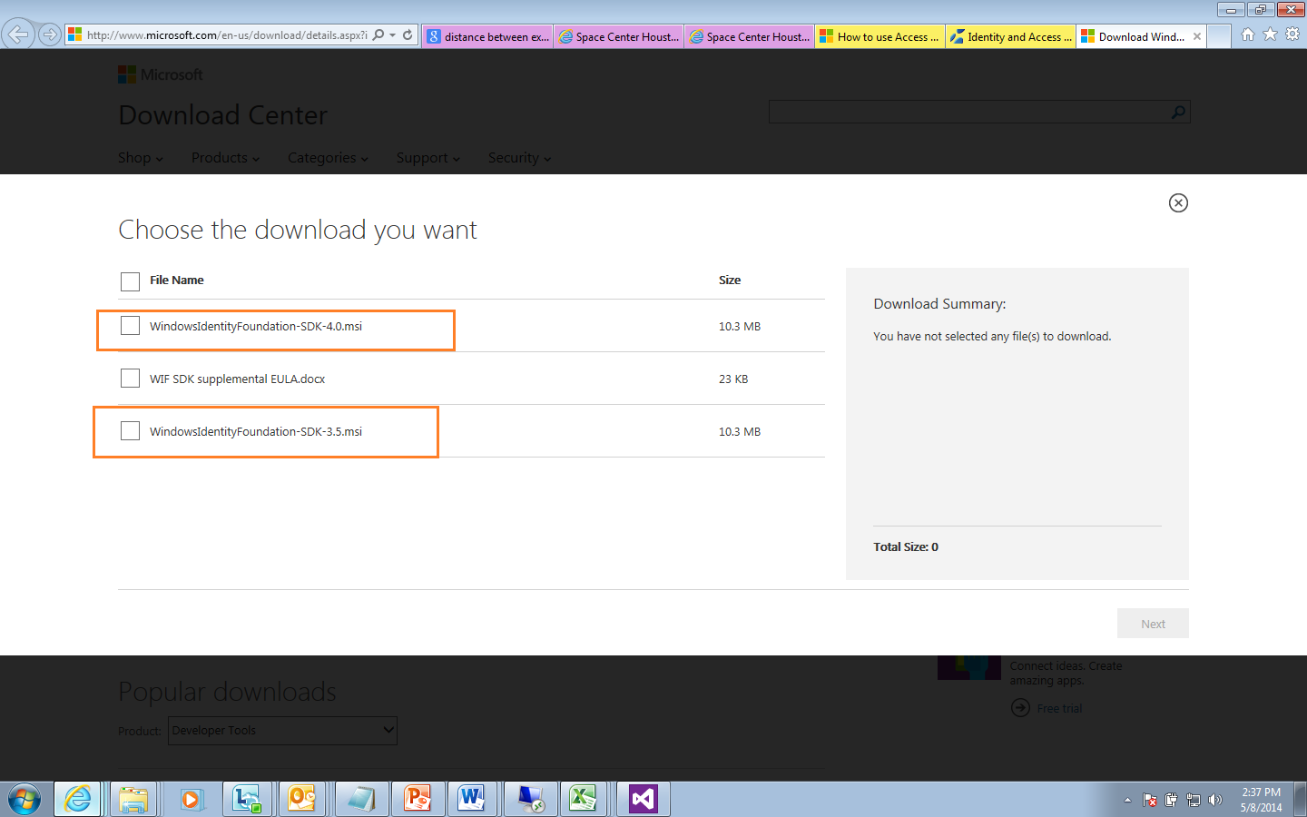Viewport: 1307px width, 817px height.
Task: Open Favorites star icon
Action: coord(1270,34)
